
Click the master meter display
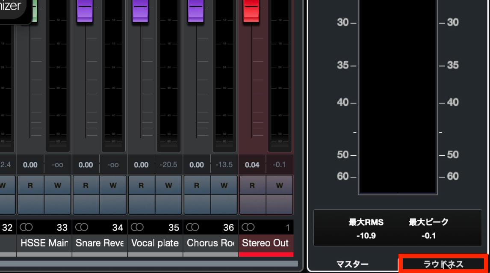(x=398, y=97)
